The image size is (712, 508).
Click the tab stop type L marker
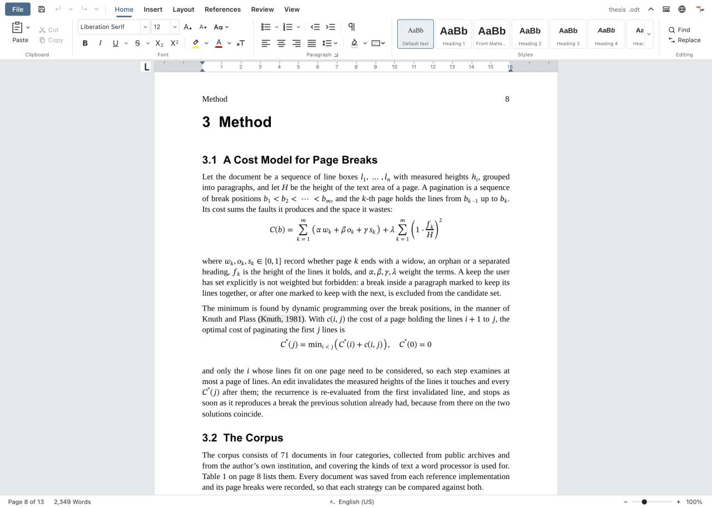(x=147, y=67)
